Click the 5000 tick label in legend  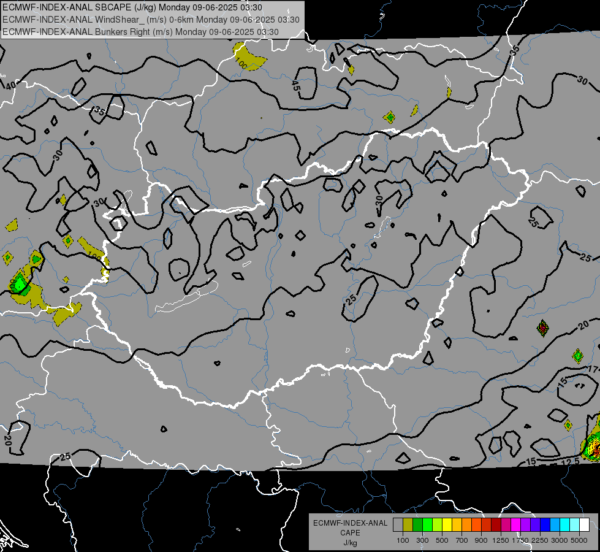(579, 540)
